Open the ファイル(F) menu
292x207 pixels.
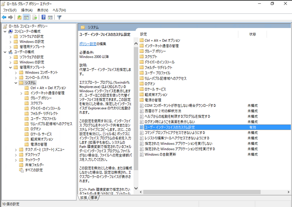click(x=10, y=10)
